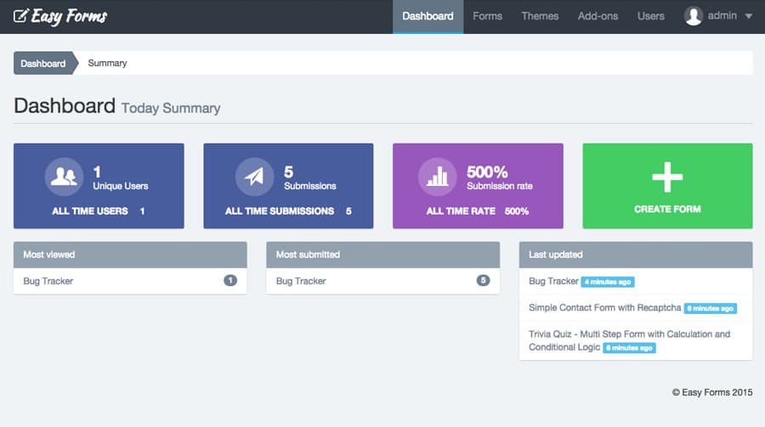765x427 pixels.
Task: Navigate to the Users page
Action: tap(651, 16)
